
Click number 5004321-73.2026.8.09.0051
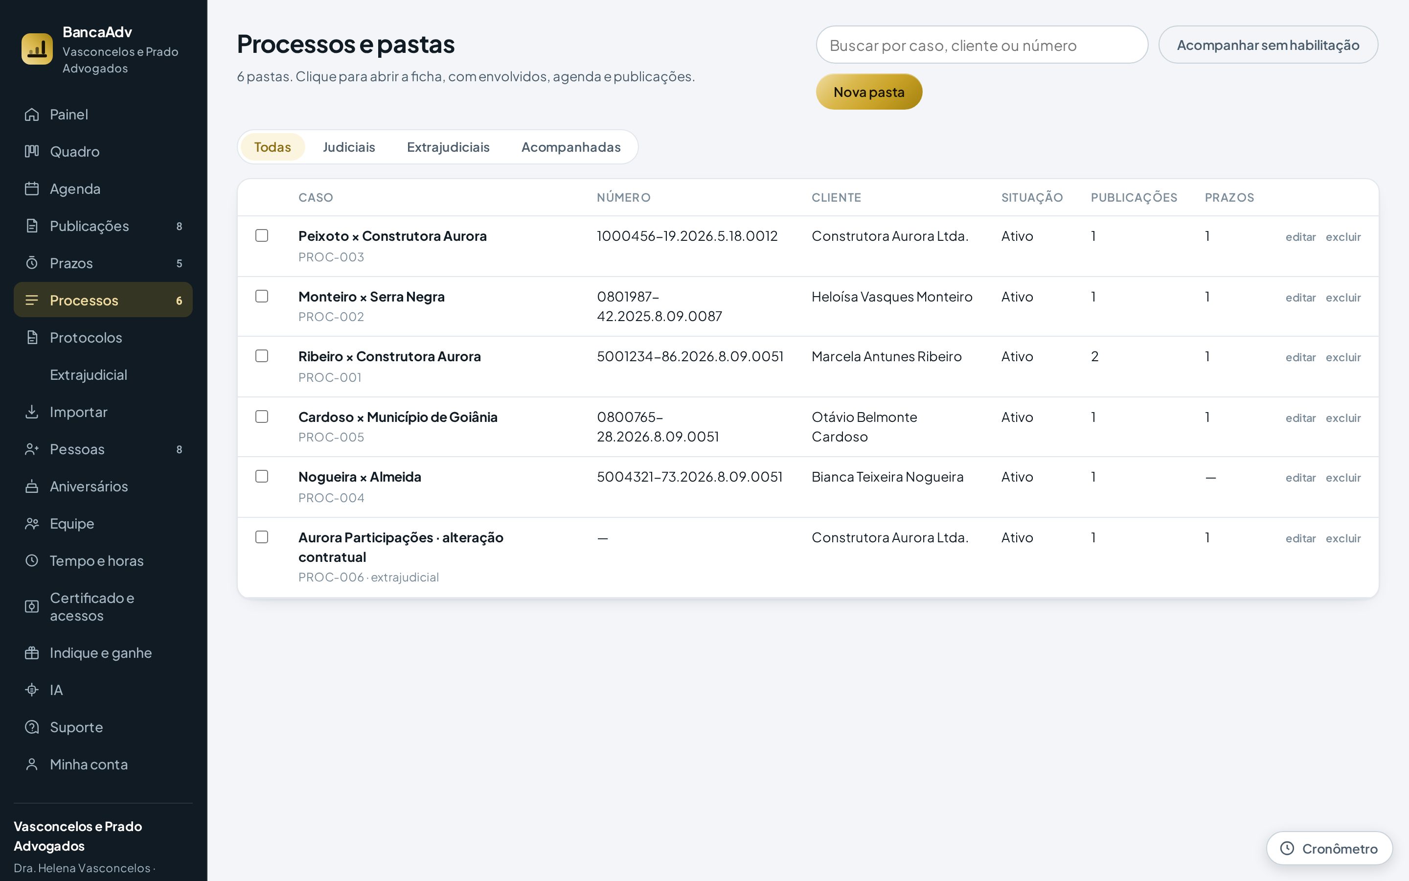click(x=689, y=477)
